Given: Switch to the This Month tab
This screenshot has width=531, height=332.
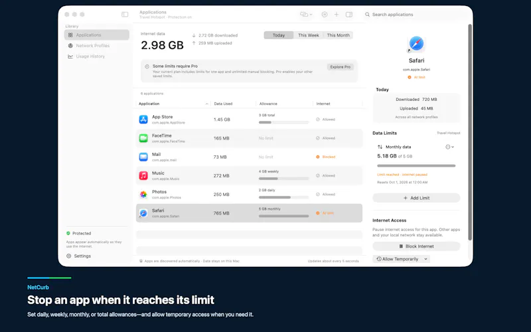Looking at the screenshot, I should pyautogui.click(x=338, y=35).
